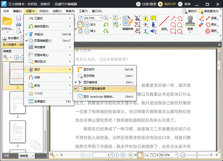223x161 pixels.
Task: Click the zoom slider in status bar
Action: [198, 155]
